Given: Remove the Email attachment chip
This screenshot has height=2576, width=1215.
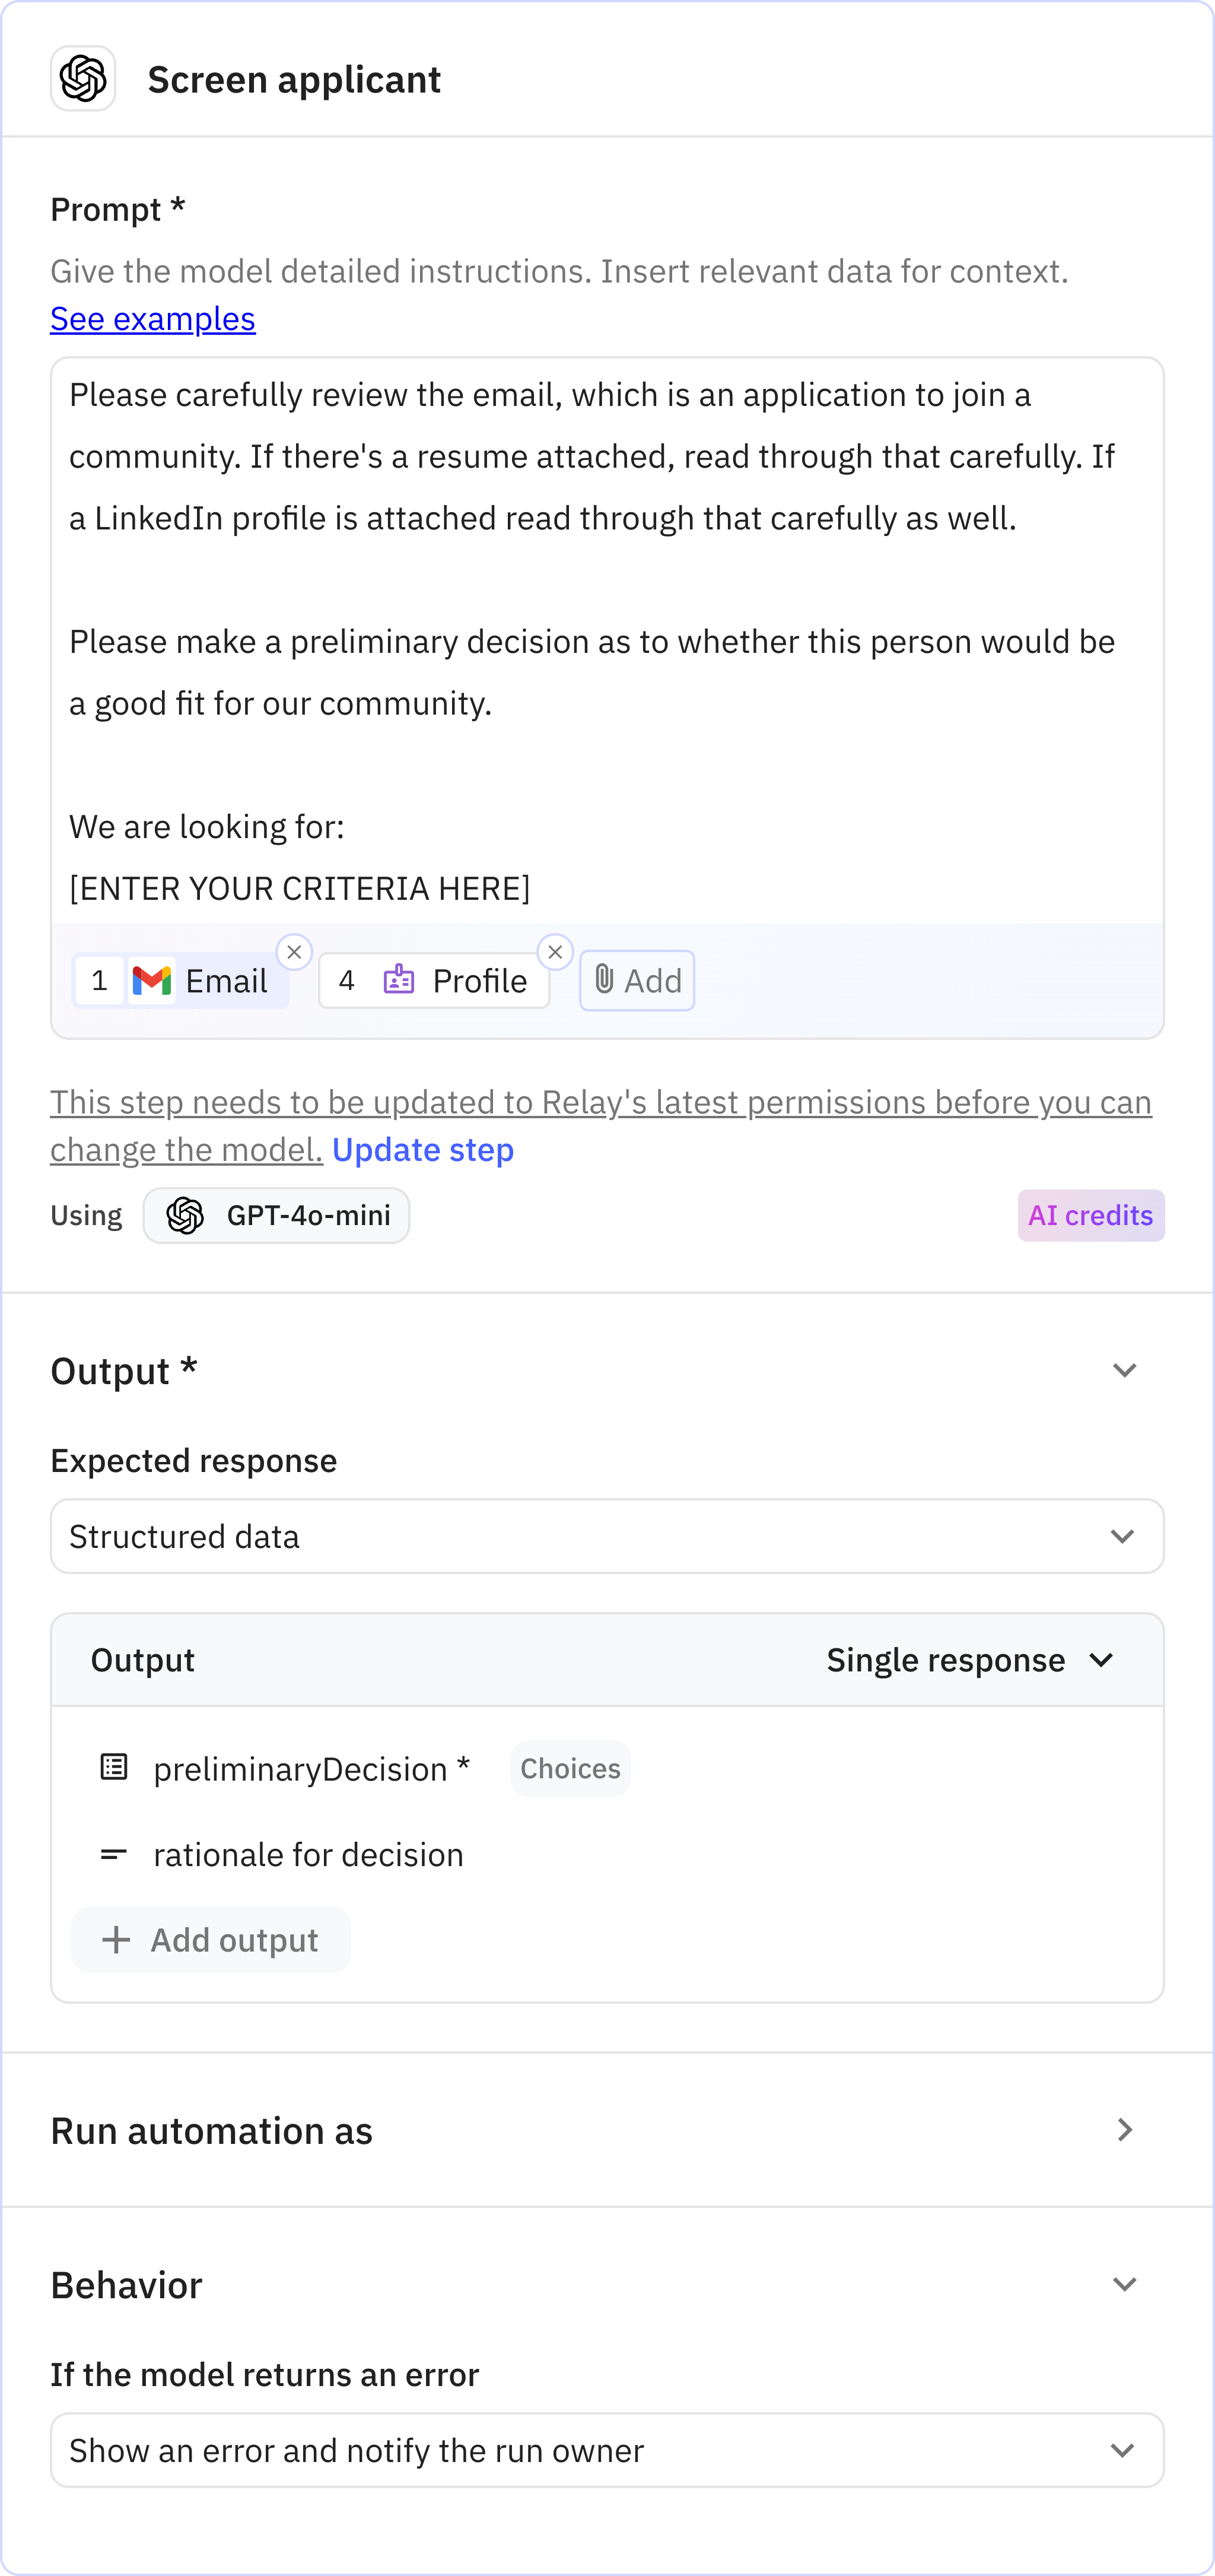Looking at the screenshot, I should point(294,952).
